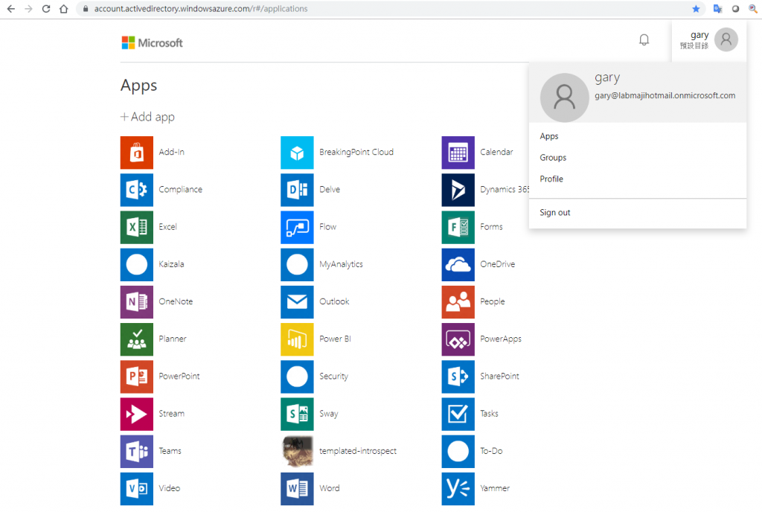Viewport: 762px width, 512px height.
Task: Click the notifications bell icon
Action: [644, 40]
